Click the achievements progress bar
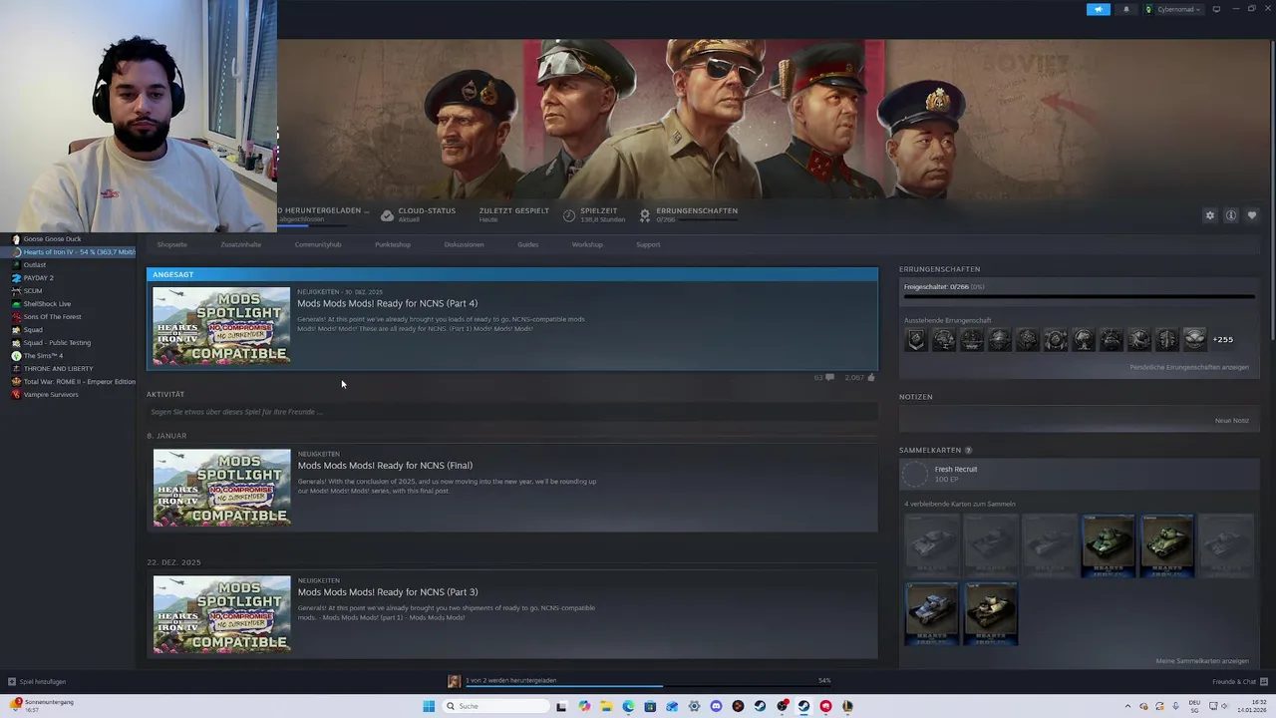This screenshot has width=1276, height=718. pos(1079,297)
